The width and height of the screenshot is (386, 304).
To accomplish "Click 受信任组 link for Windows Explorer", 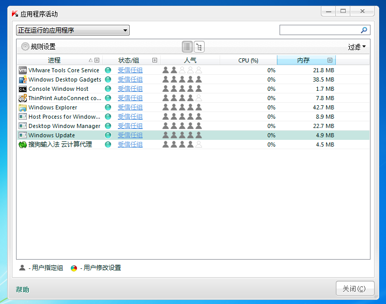I will (x=130, y=107).
